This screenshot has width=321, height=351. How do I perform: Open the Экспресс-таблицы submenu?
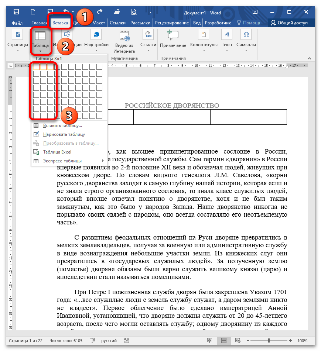69,161
